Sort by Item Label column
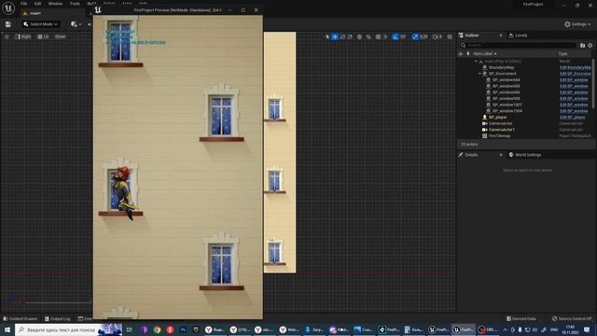This screenshot has height=336, width=597. (x=484, y=54)
